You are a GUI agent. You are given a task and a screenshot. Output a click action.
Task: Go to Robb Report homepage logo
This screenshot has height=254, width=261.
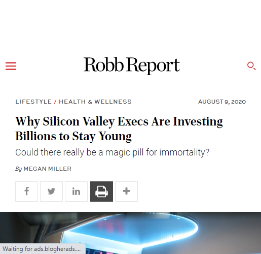[132, 66]
